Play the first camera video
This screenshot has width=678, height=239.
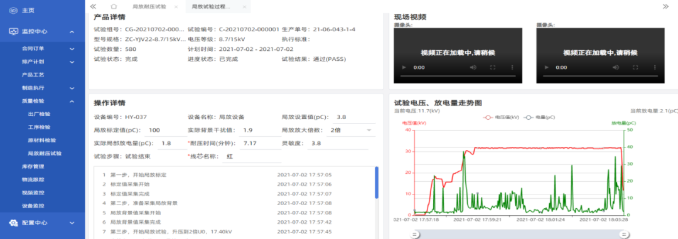pyautogui.click(x=404, y=68)
